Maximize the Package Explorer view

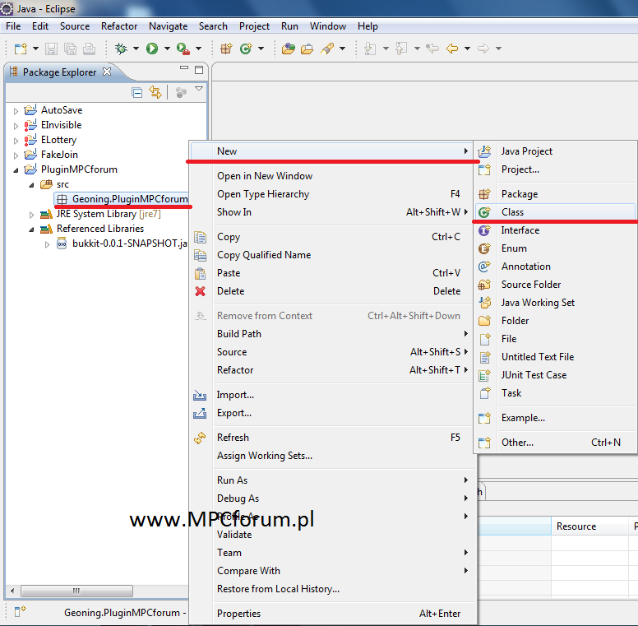[x=199, y=70]
